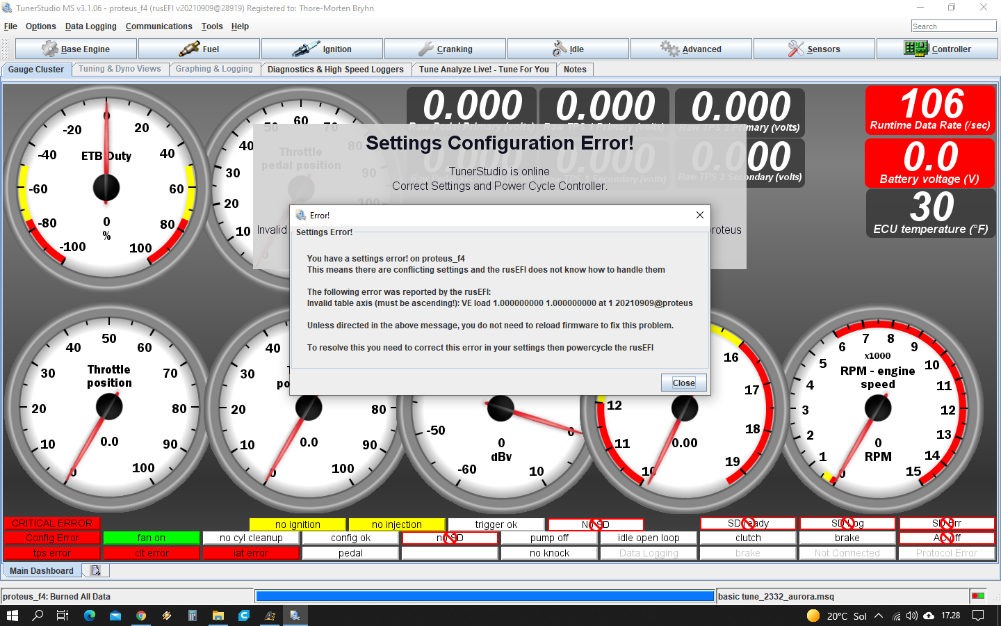Switch to Tuning & Dyno Views tab

coord(120,69)
